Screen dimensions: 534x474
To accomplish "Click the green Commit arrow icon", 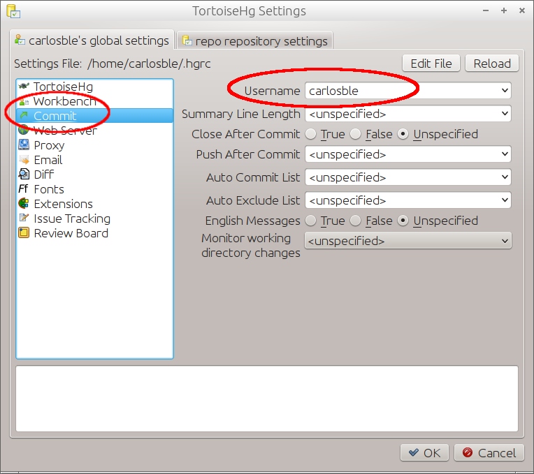I will 24,116.
